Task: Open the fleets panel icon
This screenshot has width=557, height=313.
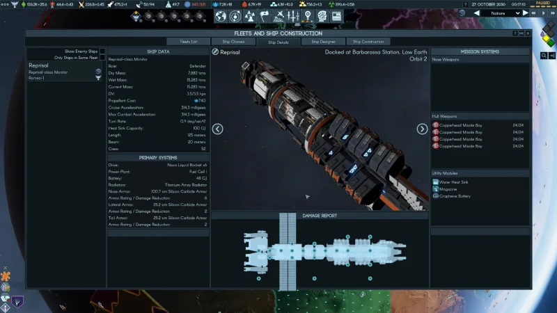Action: (279, 16)
